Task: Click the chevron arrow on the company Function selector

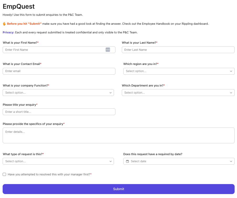Action: [x=110, y=93]
